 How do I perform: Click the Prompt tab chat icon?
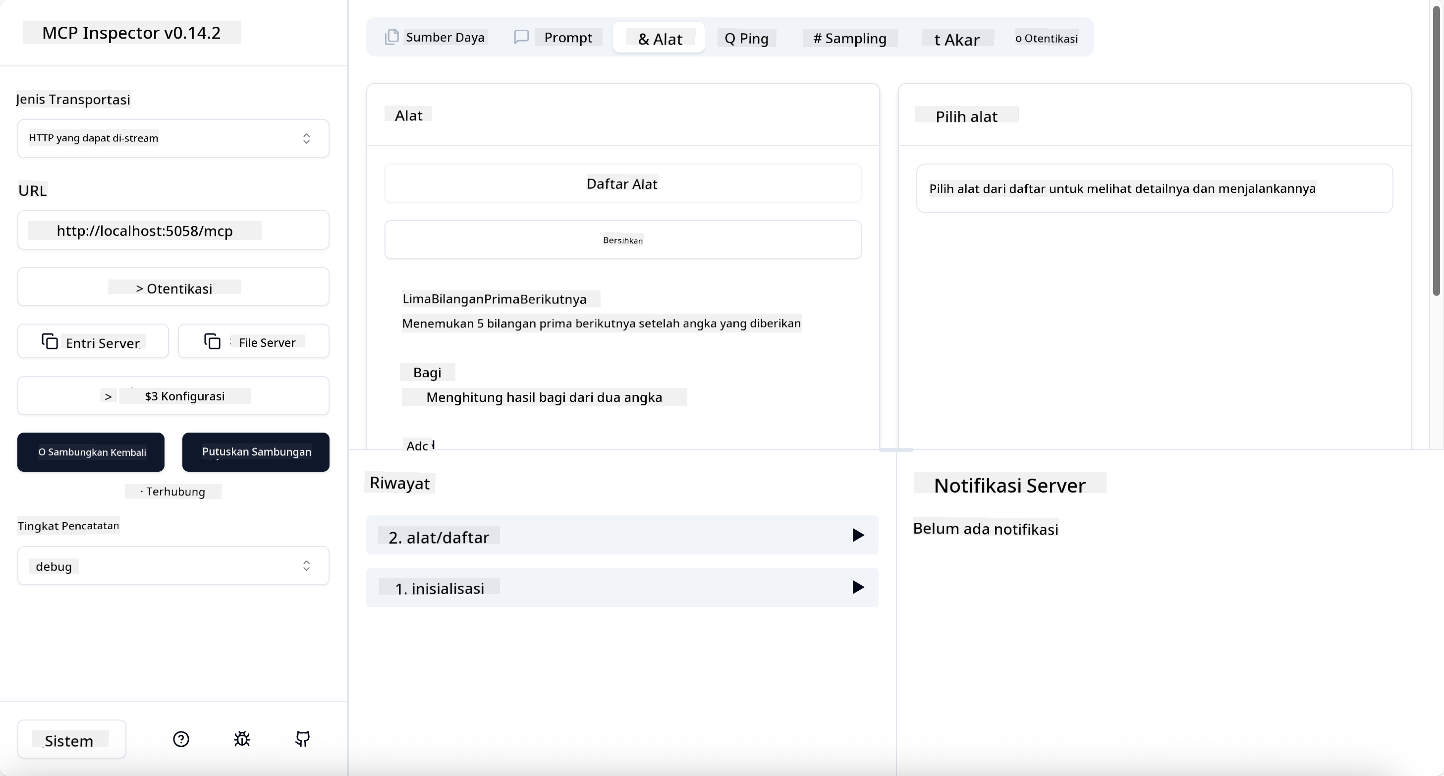pyautogui.click(x=521, y=37)
